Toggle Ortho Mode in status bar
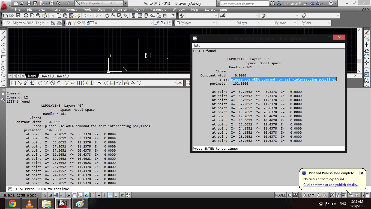This screenshot has height=209, width=371. tap(62, 195)
